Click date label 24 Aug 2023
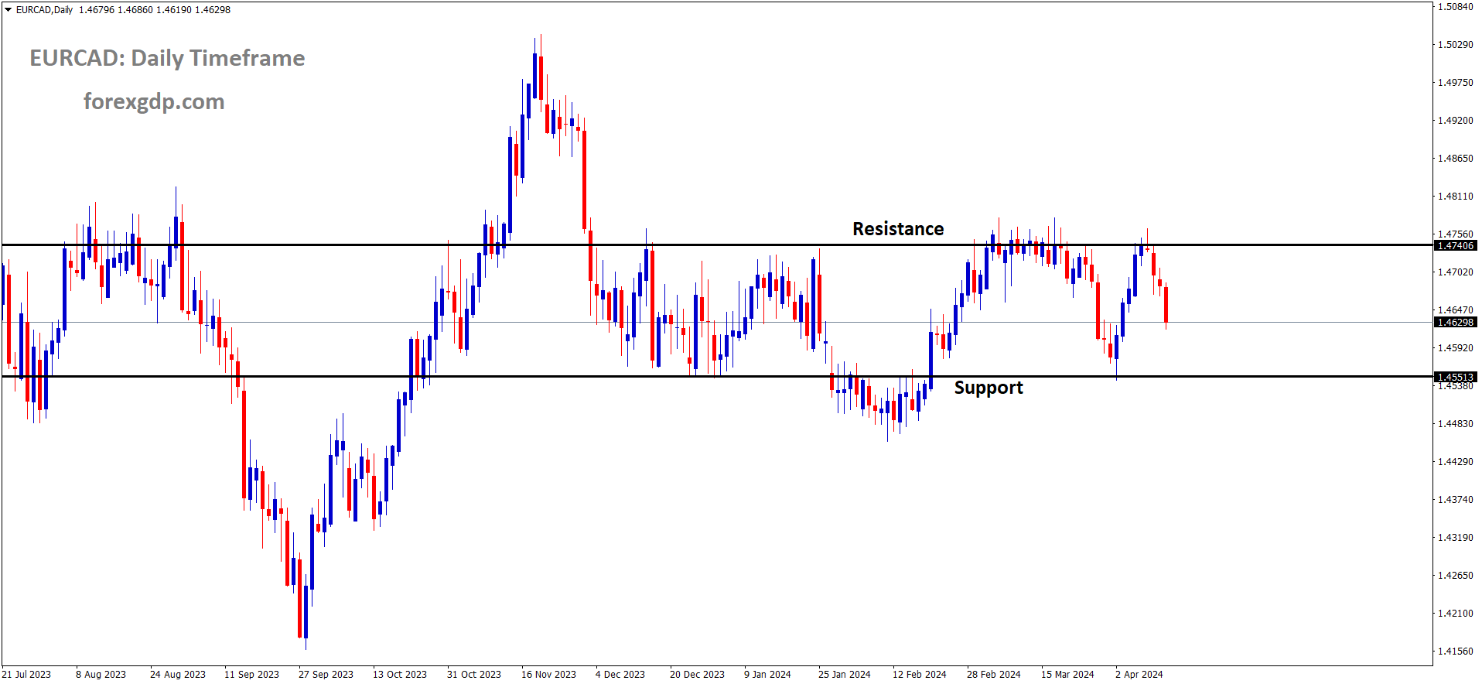This screenshot has height=684, width=1482. click(x=178, y=675)
